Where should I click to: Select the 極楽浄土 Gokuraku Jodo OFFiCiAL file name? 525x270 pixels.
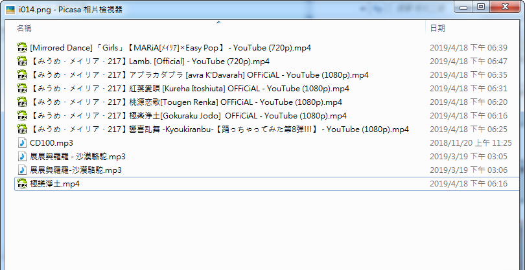click(188, 116)
